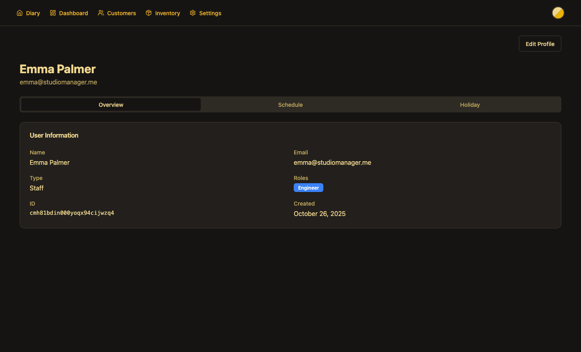Viewport: 581px width, 352px height.
Task: Click the large Emma Palmer page heading
Action: (58, 69)
